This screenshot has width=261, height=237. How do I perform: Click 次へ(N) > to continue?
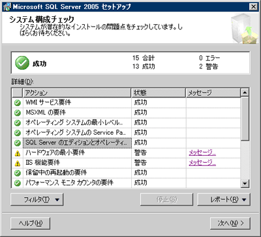click(x=230, y=223)
